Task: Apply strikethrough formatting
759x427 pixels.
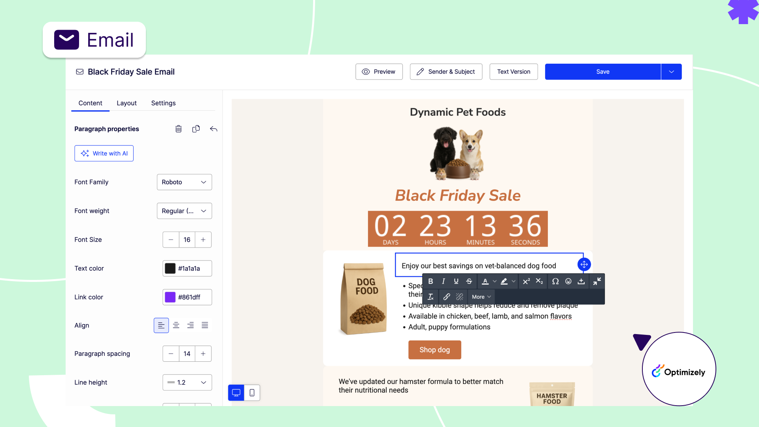Action: click(469, 281)
